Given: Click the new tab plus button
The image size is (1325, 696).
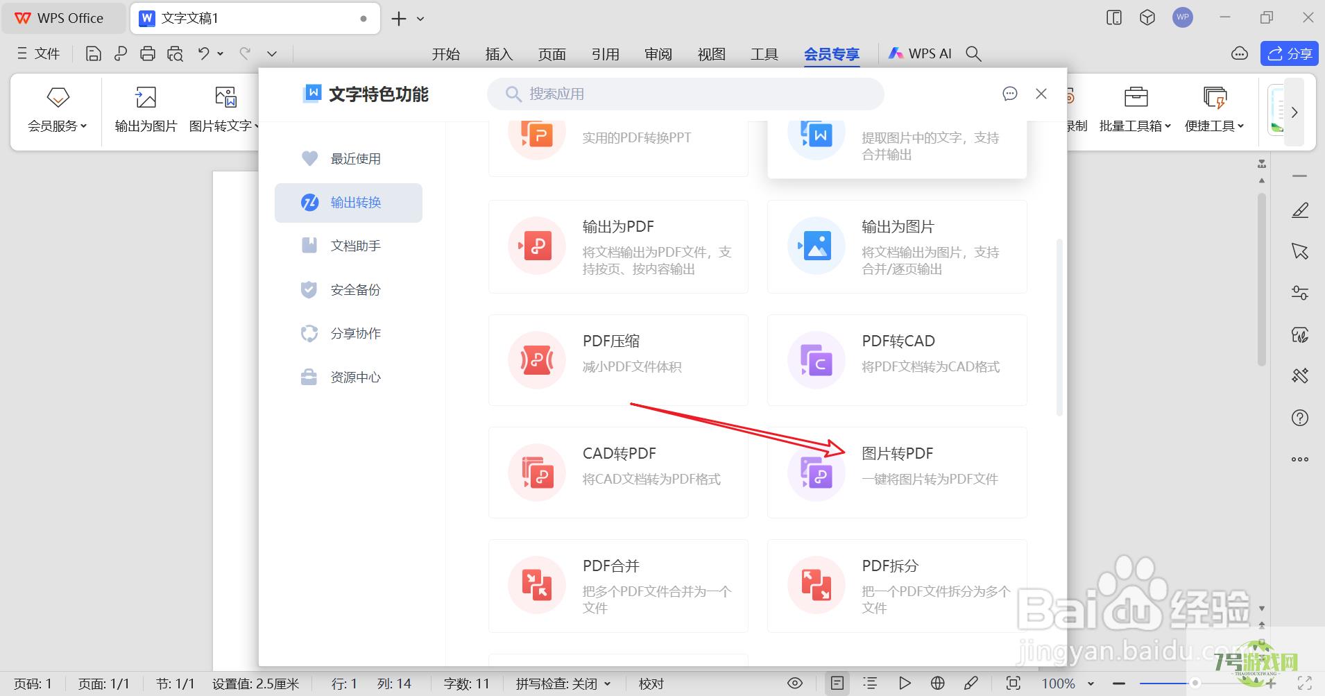Looking at the screenshot, I should click(x=399, y=19).
